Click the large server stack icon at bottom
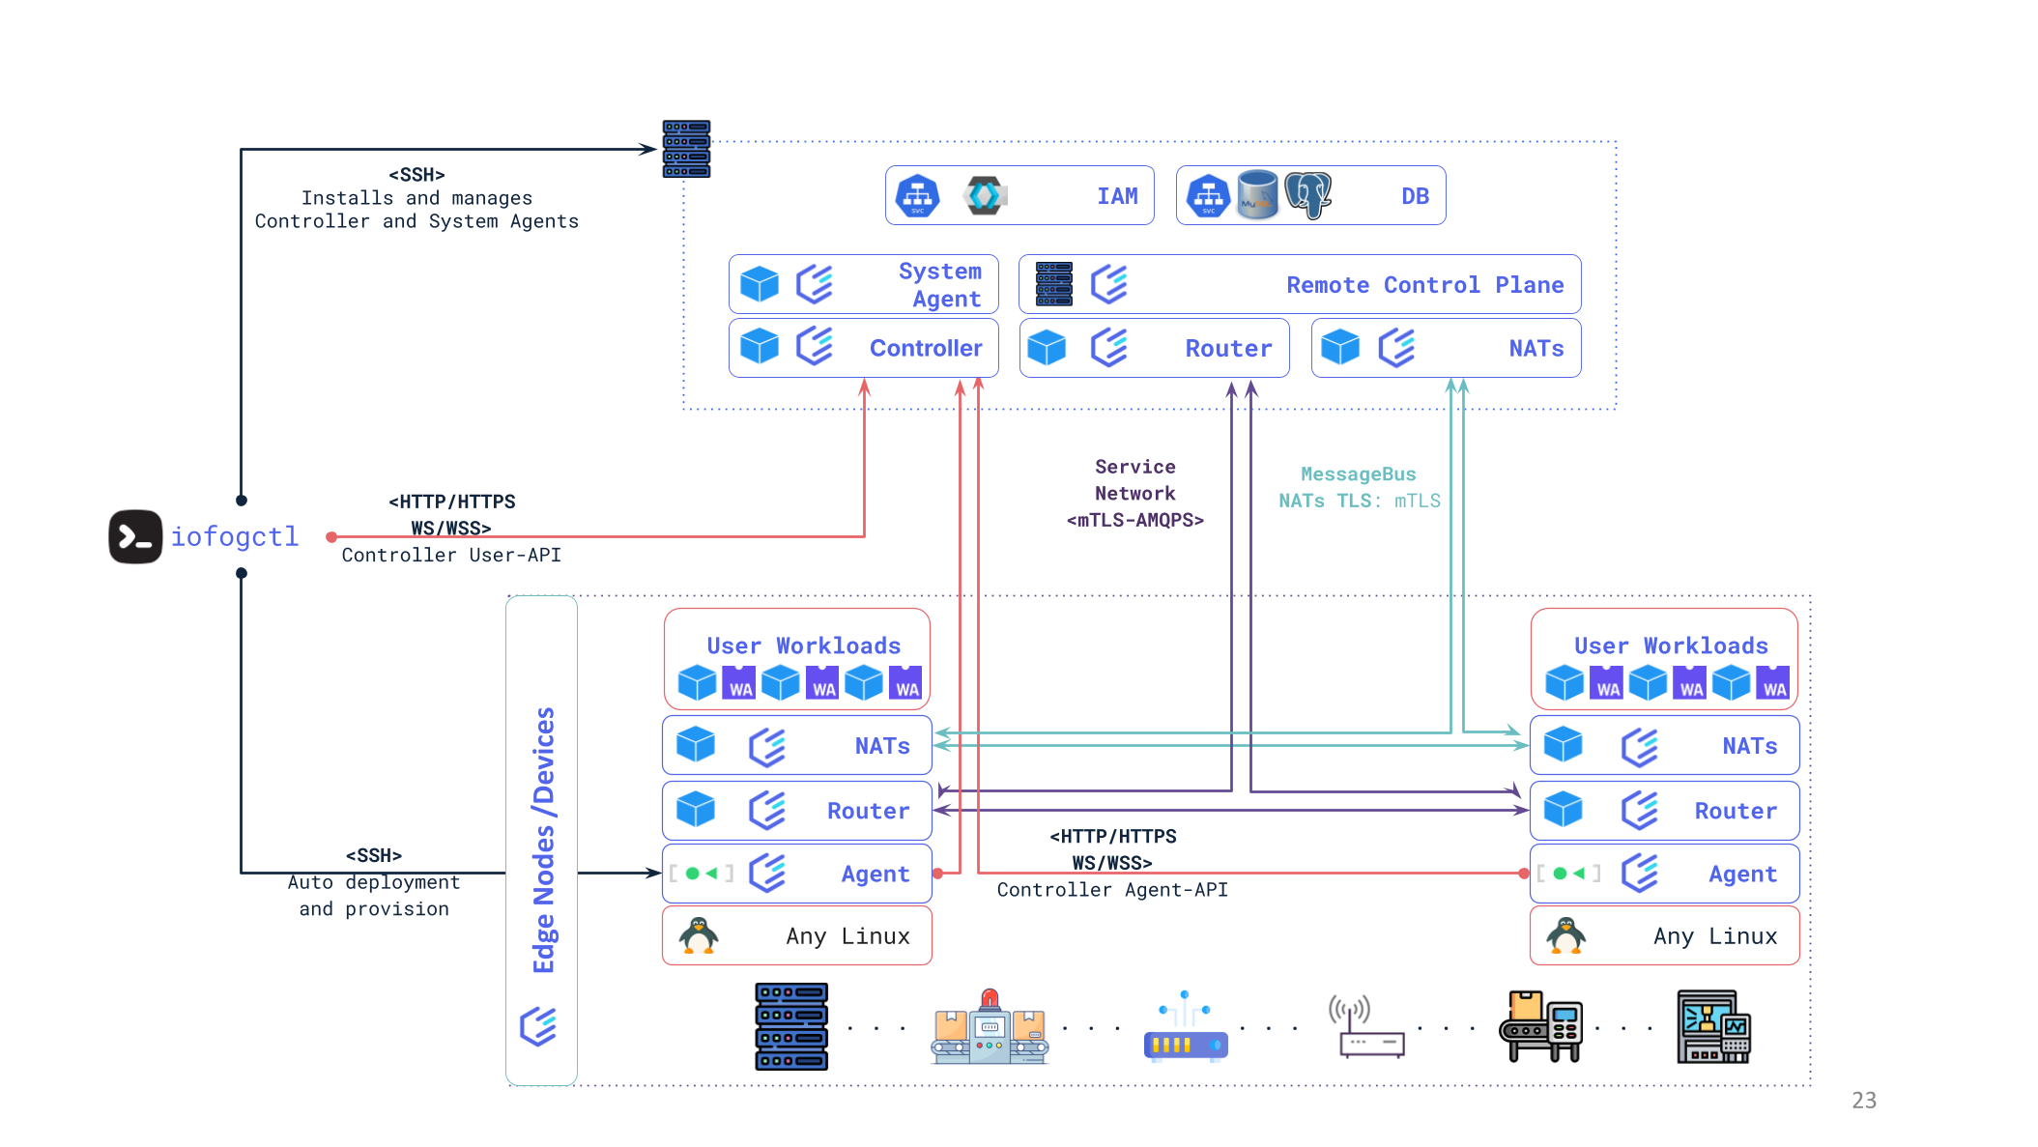 coord(791,1026)
